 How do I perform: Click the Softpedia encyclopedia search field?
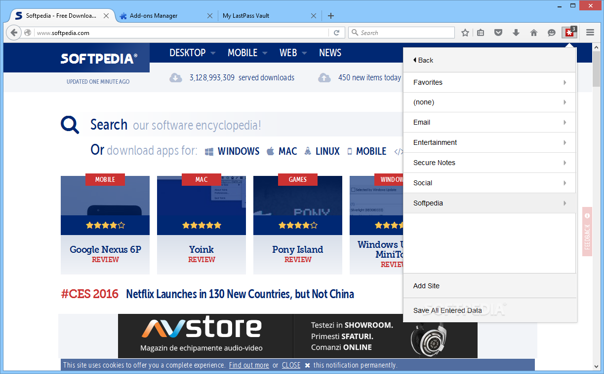click(x=246, y=125)
